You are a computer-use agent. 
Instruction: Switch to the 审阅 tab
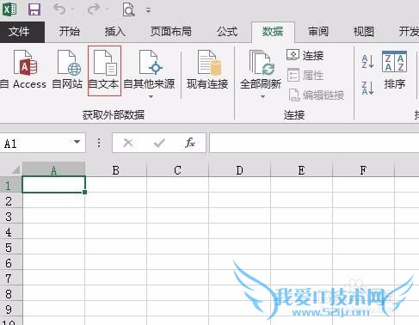tap(318, 32)
